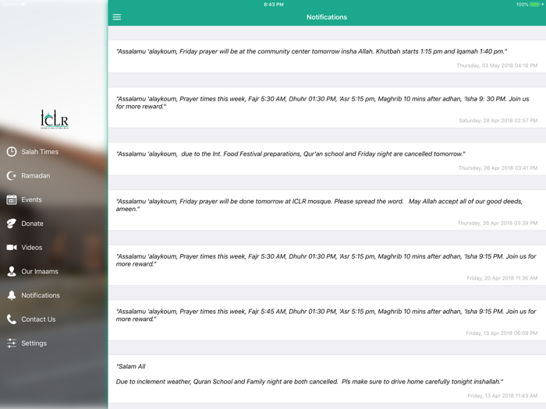
Task: Click the ICLR logo
Action: click(55, 119)
